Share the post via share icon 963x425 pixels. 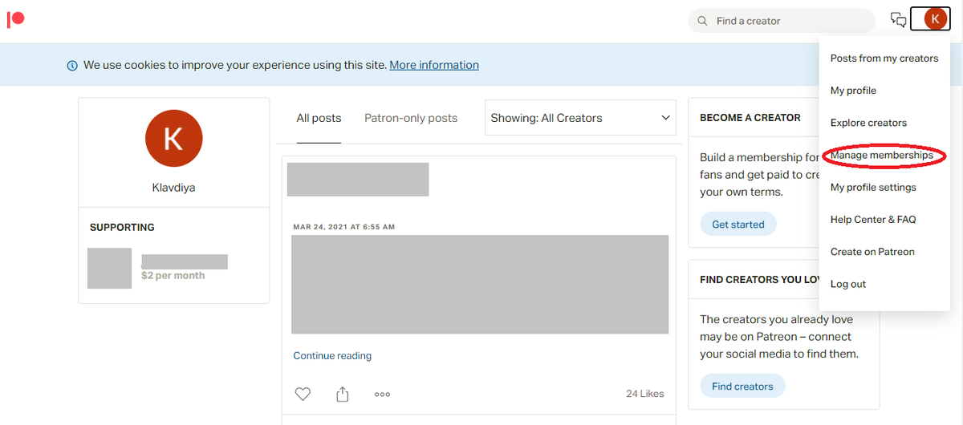point(343,394)
